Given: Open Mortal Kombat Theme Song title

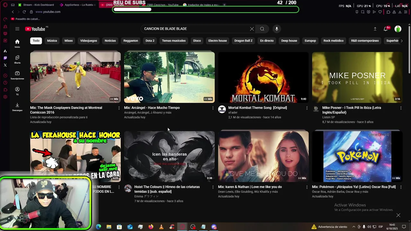Looking at the screenshot, I should [258, 108].
